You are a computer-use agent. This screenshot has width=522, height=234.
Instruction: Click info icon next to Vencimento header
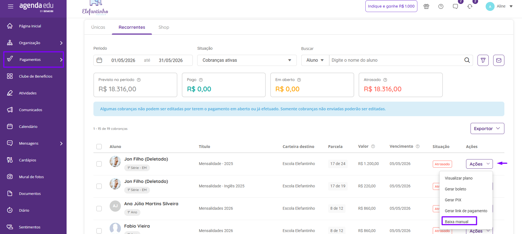click(418, 146)
